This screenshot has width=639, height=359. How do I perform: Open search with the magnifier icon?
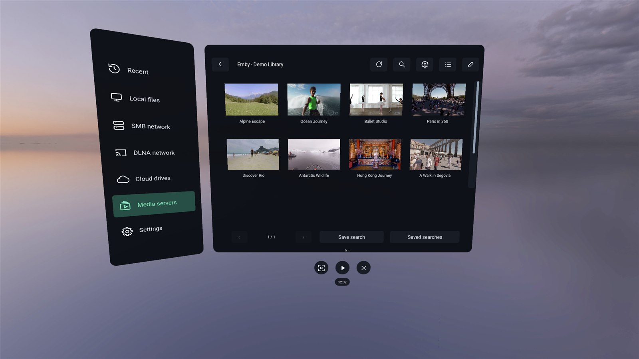[402, 64]
